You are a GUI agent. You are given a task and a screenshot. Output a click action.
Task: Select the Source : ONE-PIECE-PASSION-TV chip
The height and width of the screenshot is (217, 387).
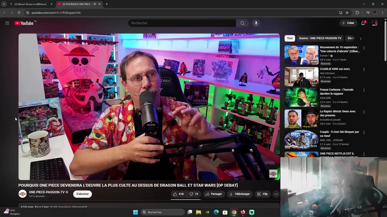[x=320, y=38]
